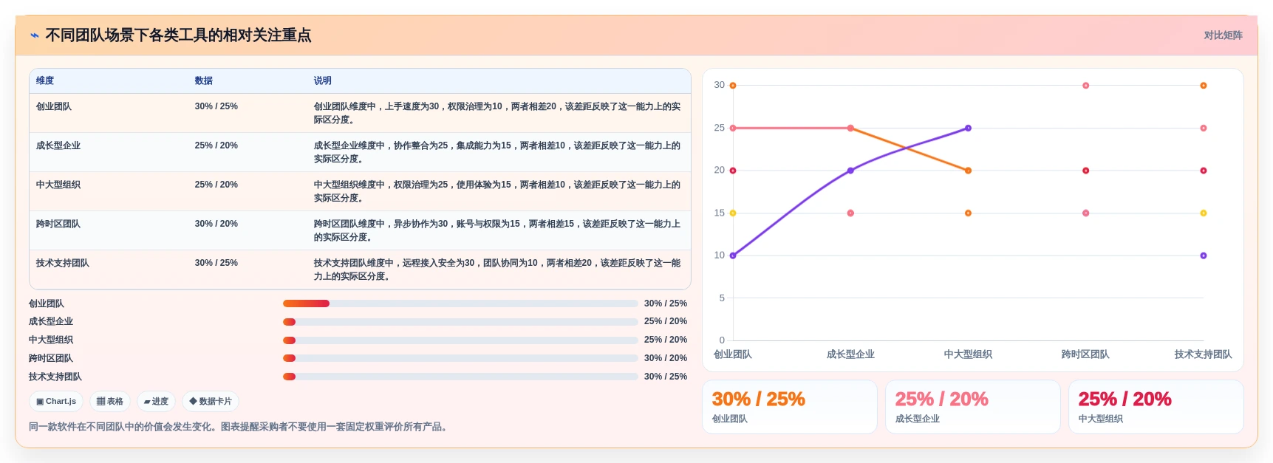Click the red chart point at 20 above 创业团队
1273x463 pixels.
point(733,171)
